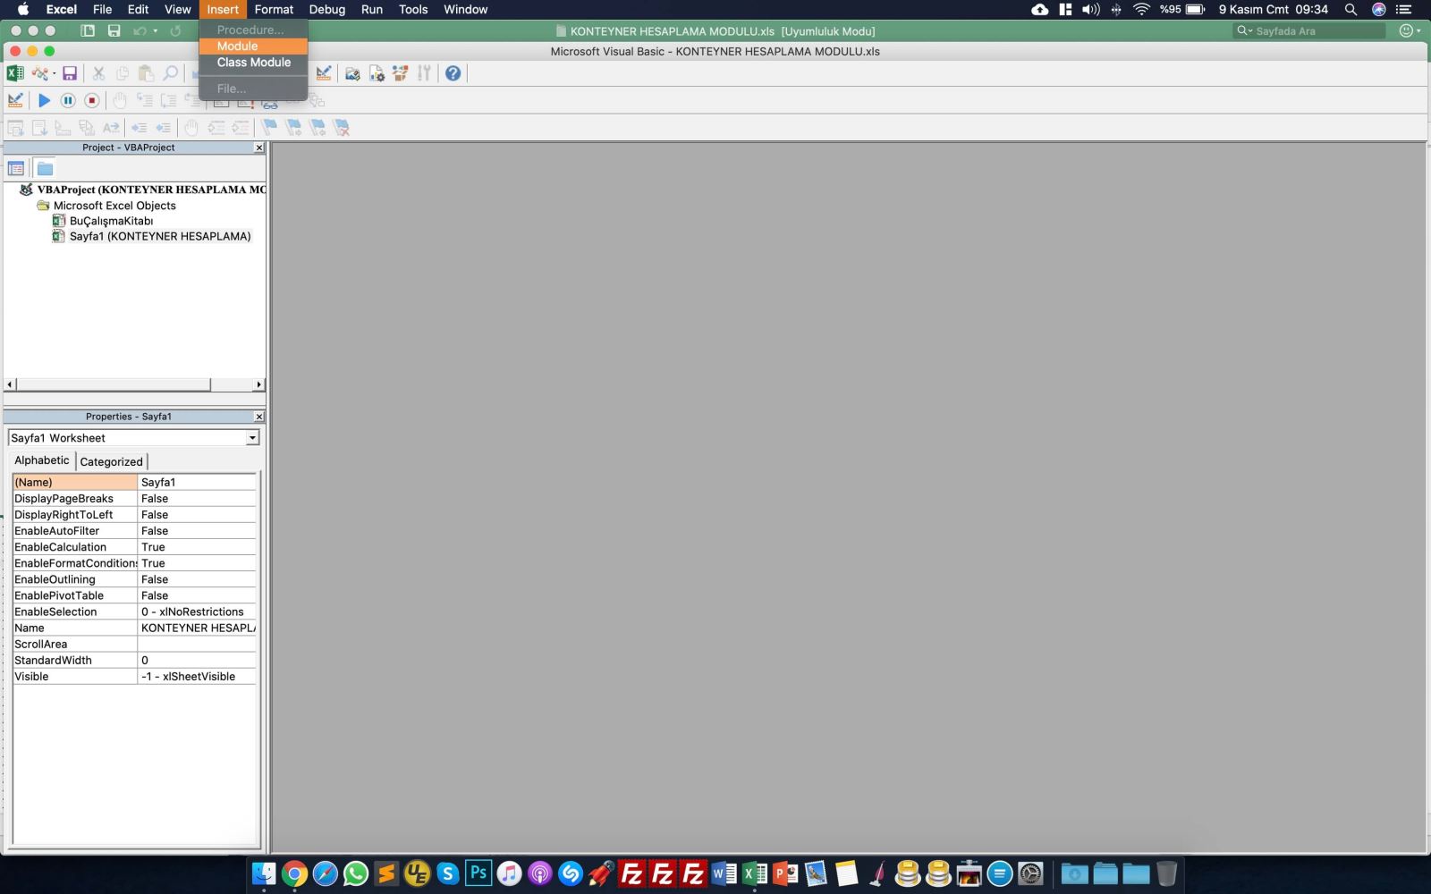Open the Debug menu
Image resolution: width=1431 pixels, height=894 pixels.
[326, 9]
